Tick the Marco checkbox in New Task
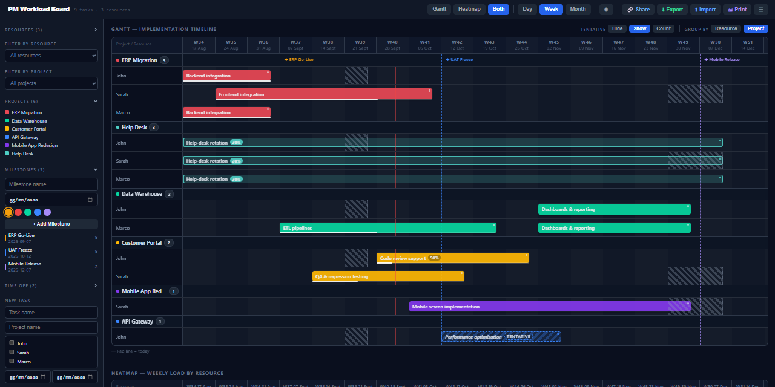This screenshot has height=387, width=775. click(12, 361)
